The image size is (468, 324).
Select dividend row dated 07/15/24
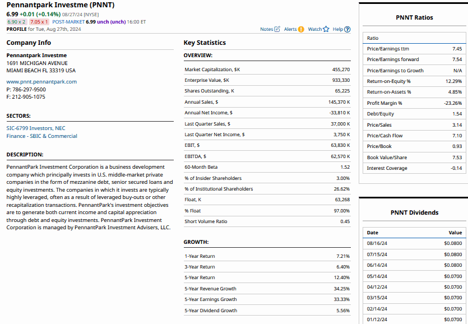coord(414,254)
